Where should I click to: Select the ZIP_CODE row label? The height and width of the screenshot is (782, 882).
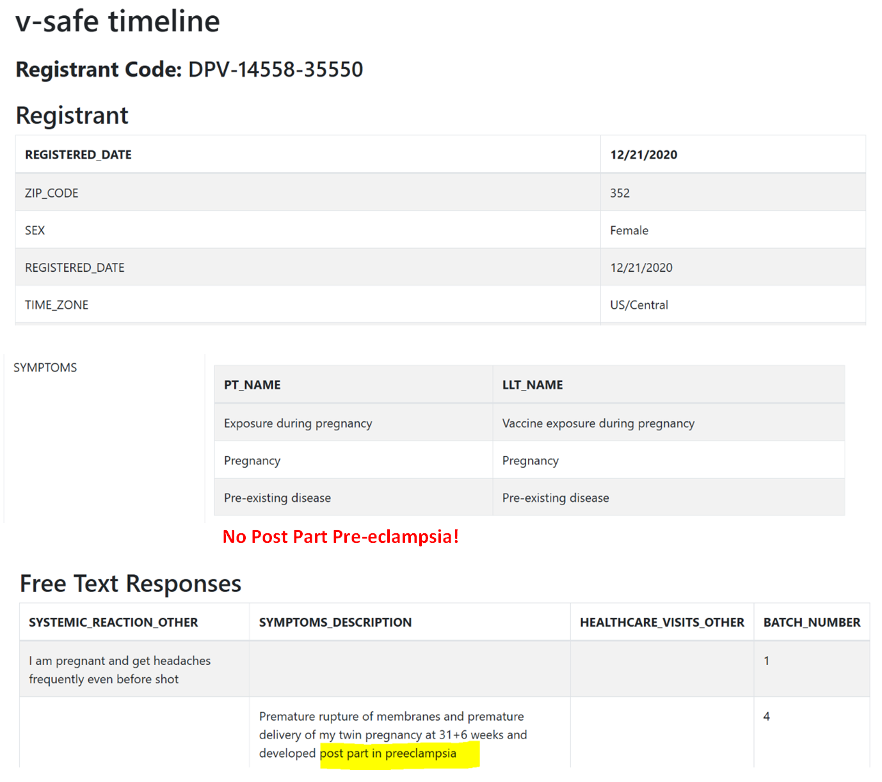[x=51, y=193]
